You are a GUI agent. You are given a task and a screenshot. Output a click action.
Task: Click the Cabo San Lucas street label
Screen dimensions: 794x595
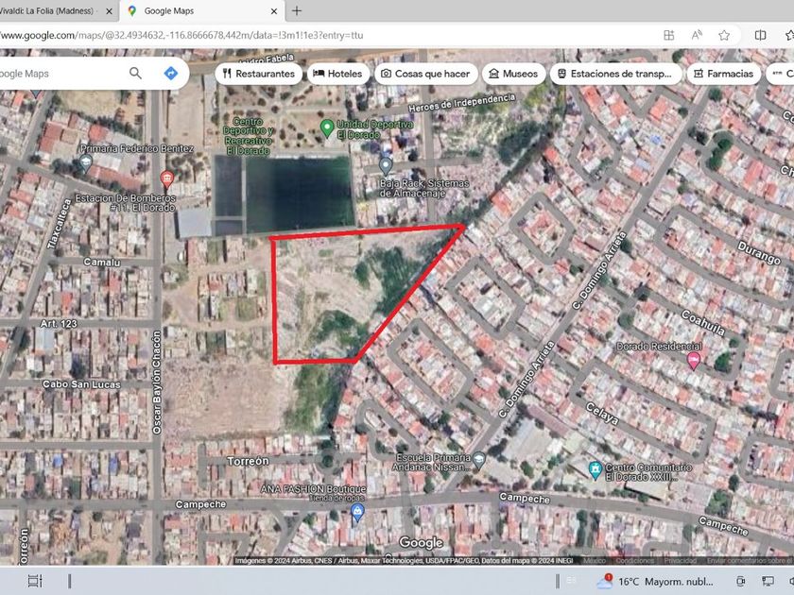pyautogui.click(x=81, y=384)
